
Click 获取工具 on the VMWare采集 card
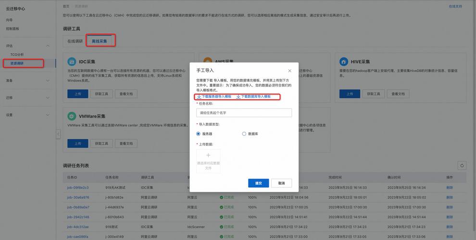101,144
